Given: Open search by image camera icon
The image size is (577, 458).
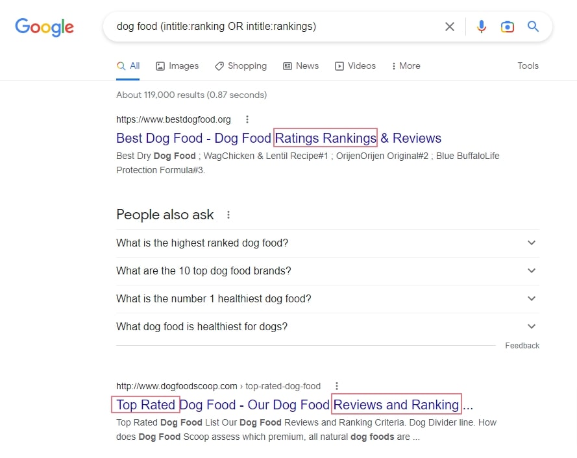Looking at the screenshot, I should coord(507,27).
